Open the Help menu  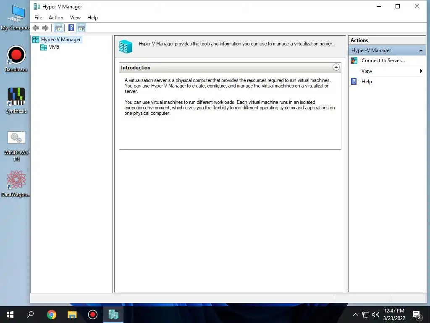92,18
